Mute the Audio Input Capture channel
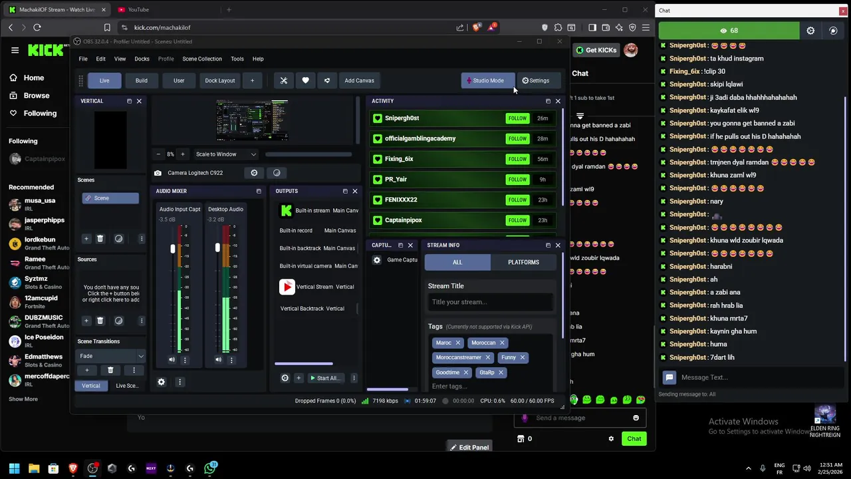This screenshot has width=851, height=479. pos(172,360)
